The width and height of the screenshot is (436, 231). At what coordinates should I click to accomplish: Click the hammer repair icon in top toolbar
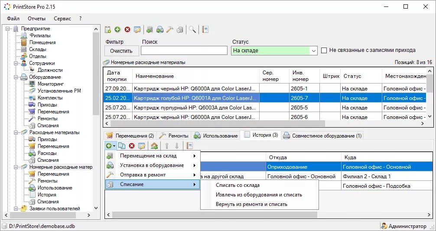[x=169, y=29]
